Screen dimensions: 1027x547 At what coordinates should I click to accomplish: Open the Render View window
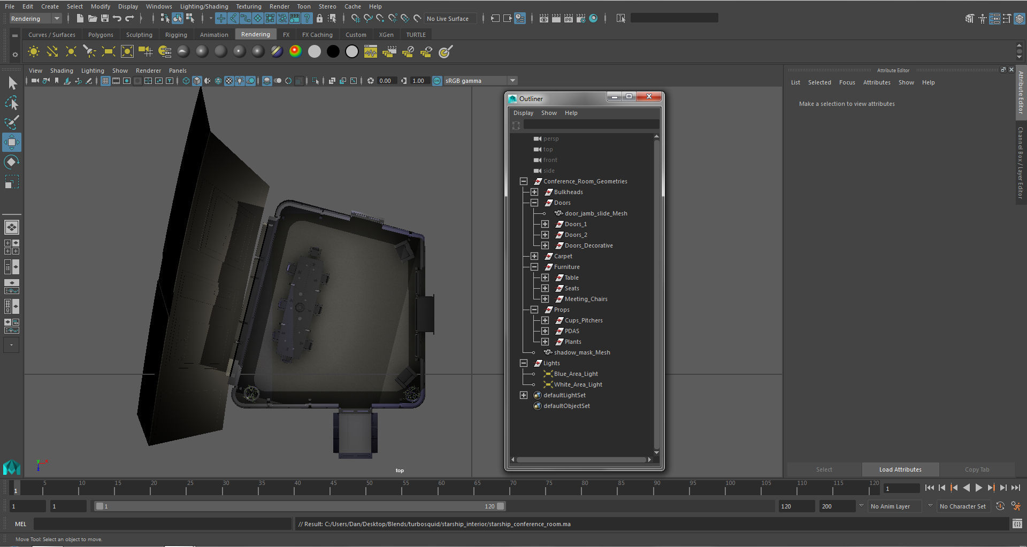[544, 19]
